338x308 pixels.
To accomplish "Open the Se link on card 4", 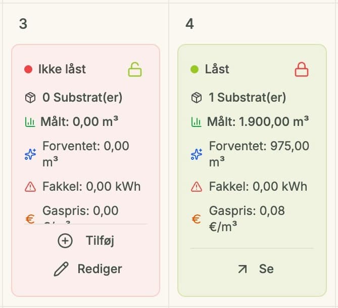I will [256, 269].
